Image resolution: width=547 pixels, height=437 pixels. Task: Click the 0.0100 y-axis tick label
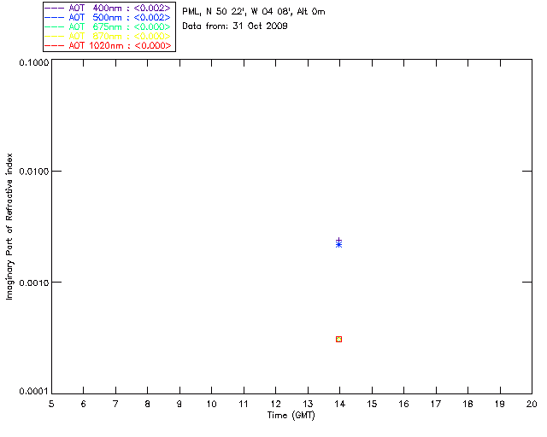[34, 172]
